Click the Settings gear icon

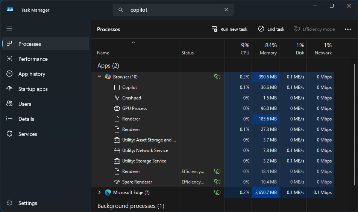pos(10,203)
